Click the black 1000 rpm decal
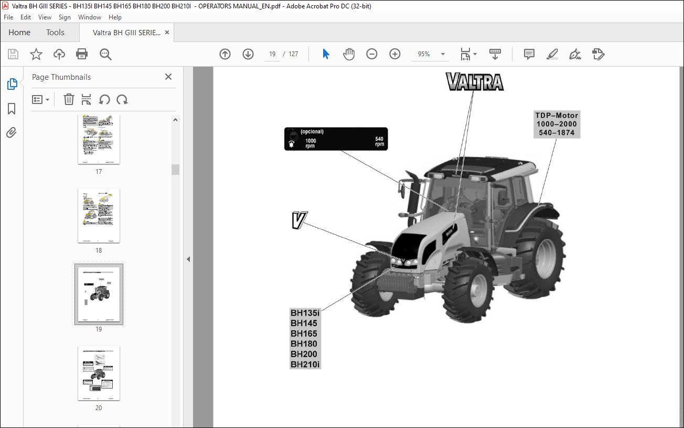684x428 pixels. coord(336,139)
